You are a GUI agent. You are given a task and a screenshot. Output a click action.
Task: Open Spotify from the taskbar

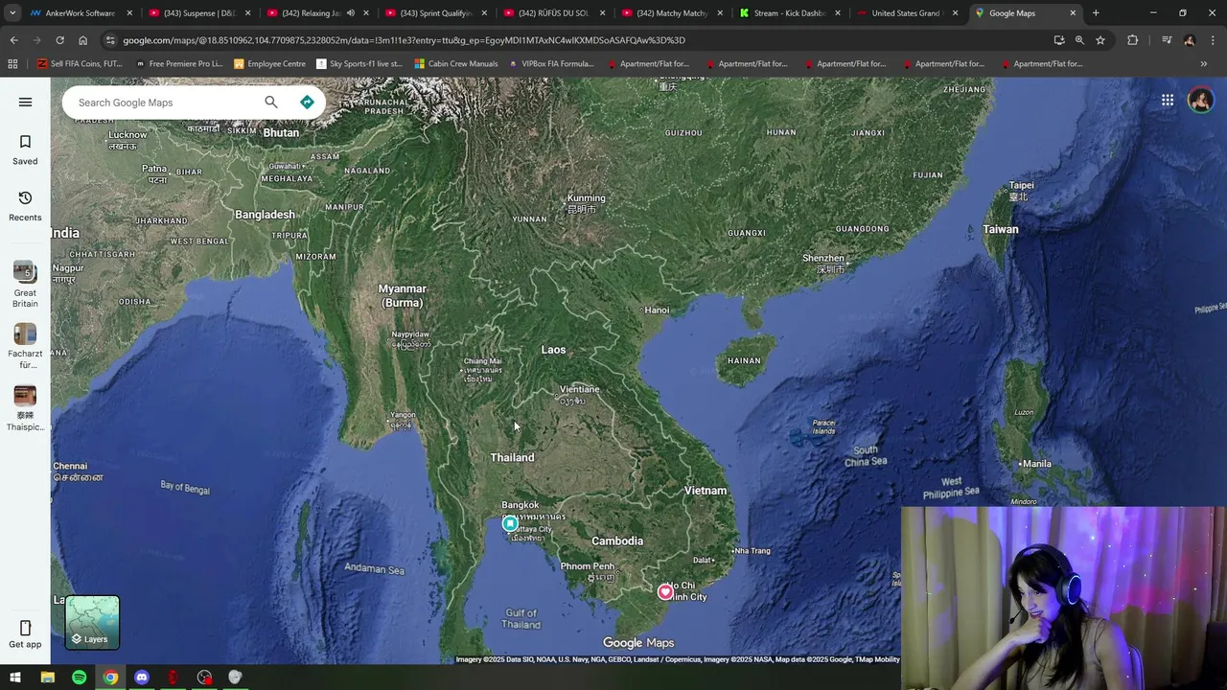point(79,678)
